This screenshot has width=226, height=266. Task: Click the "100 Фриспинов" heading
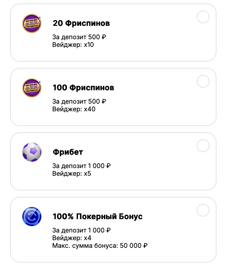[x=83, y=88]
